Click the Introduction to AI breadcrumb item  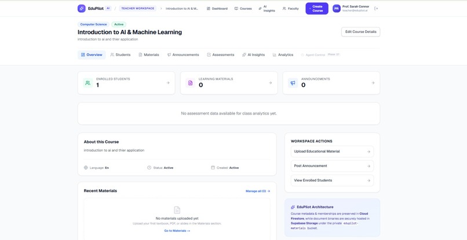click(182, 9)
